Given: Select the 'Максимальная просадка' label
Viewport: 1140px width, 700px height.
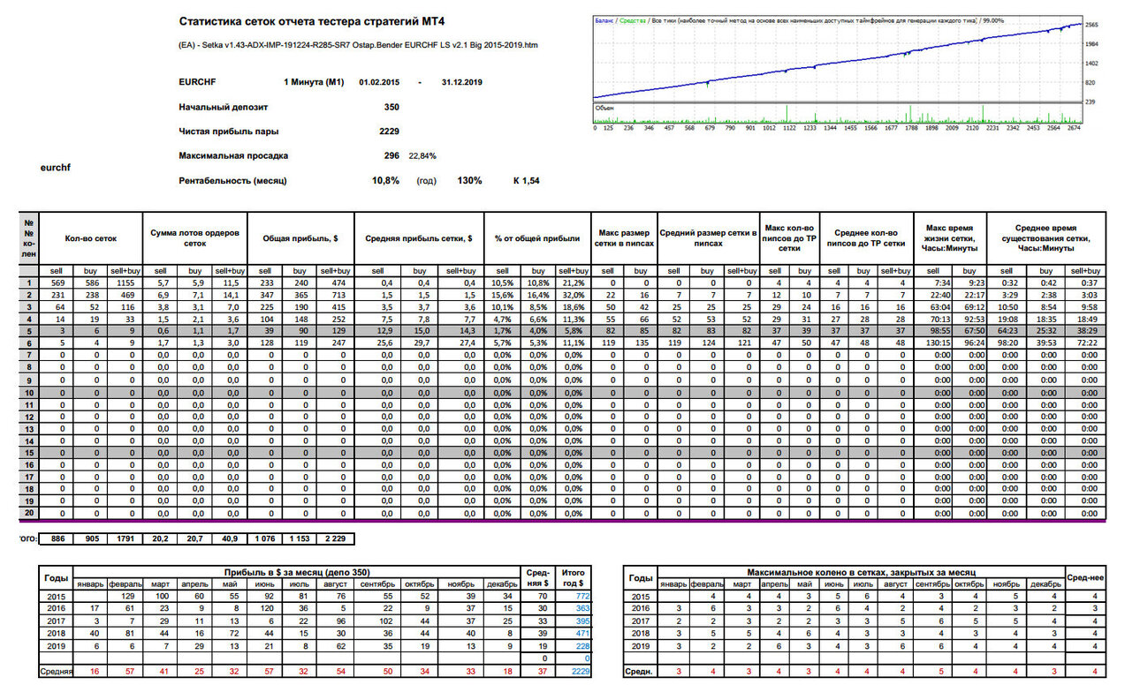Looking at the screenshot, I should 233,155.
